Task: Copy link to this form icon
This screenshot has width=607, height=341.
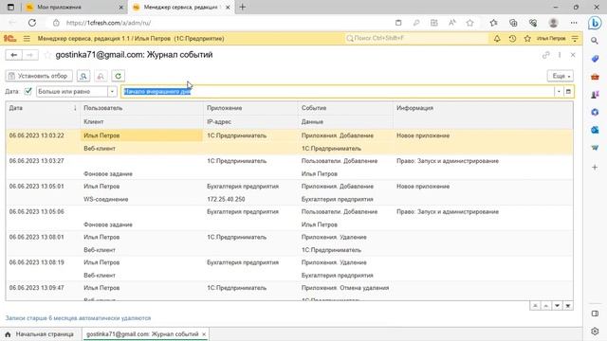Action: [x=546, y=55]
